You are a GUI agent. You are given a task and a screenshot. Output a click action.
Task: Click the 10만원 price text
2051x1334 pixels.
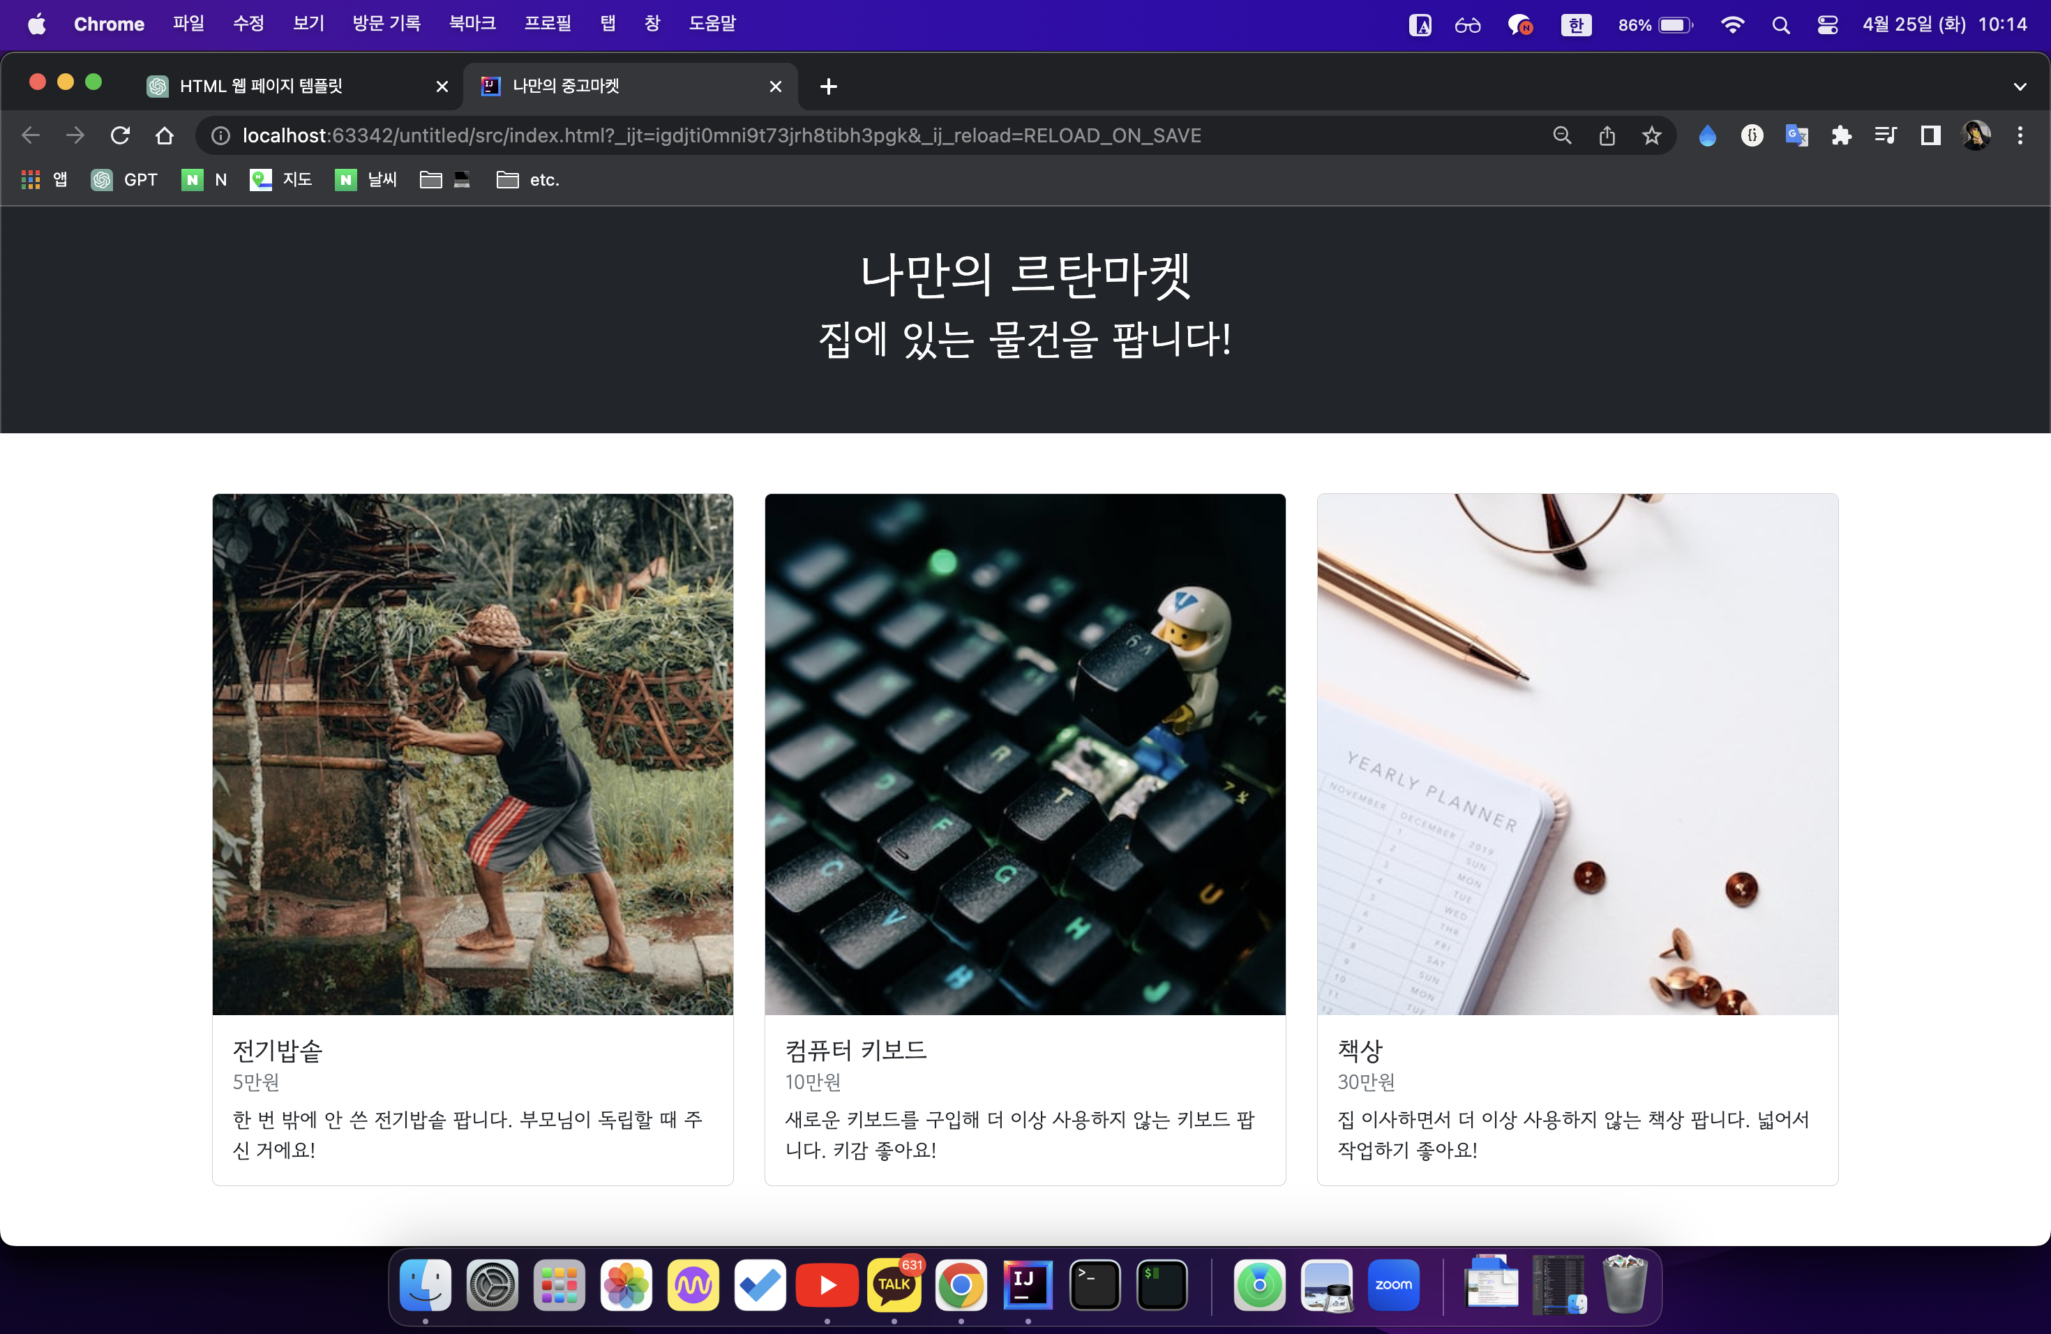tap(812, 1081)
